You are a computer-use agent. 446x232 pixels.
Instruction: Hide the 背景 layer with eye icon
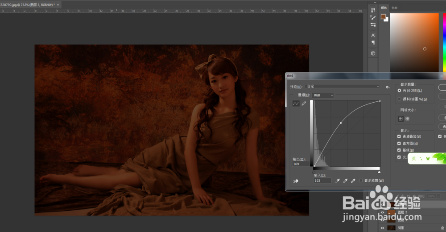382,228
